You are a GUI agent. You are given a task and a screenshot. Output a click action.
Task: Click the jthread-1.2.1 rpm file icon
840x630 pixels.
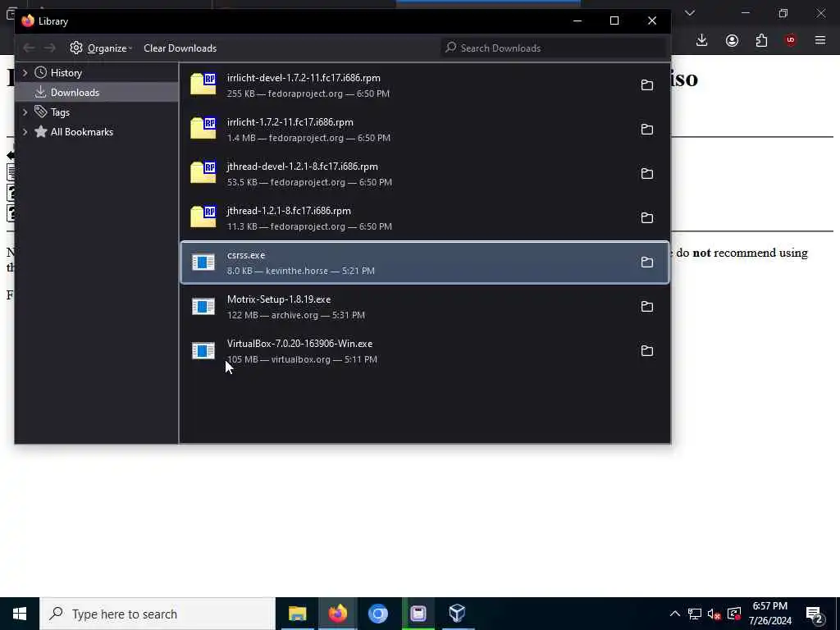click(x=203, y=217)
